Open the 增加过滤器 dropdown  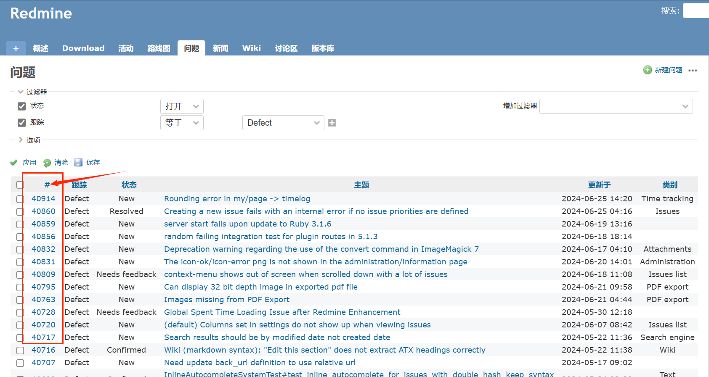point(616,106)
